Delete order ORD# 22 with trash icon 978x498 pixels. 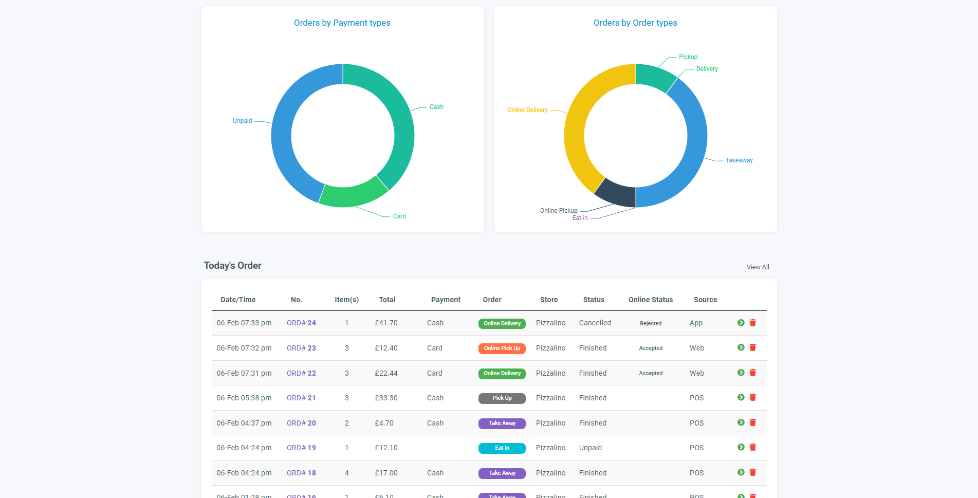[x=753, y=373]
